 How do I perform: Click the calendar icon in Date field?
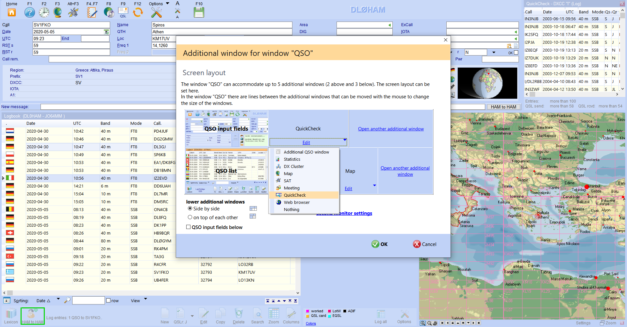point(107,32)
